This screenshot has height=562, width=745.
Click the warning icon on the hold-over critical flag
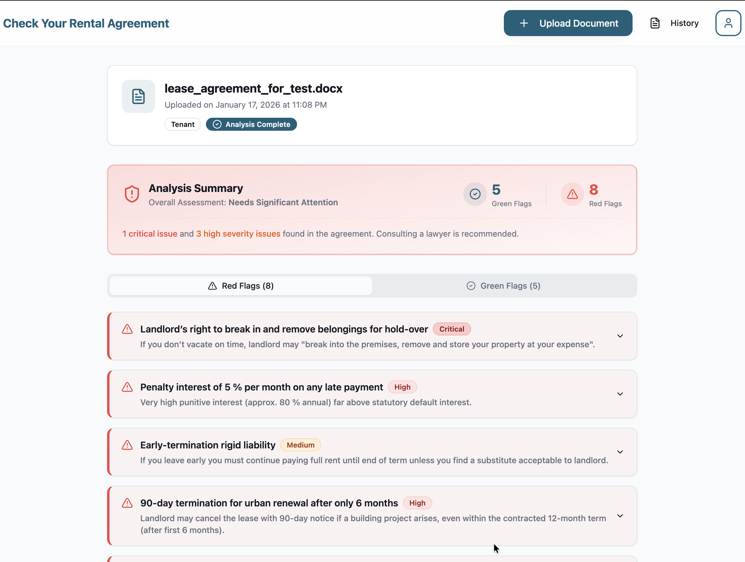pos(127,329)
